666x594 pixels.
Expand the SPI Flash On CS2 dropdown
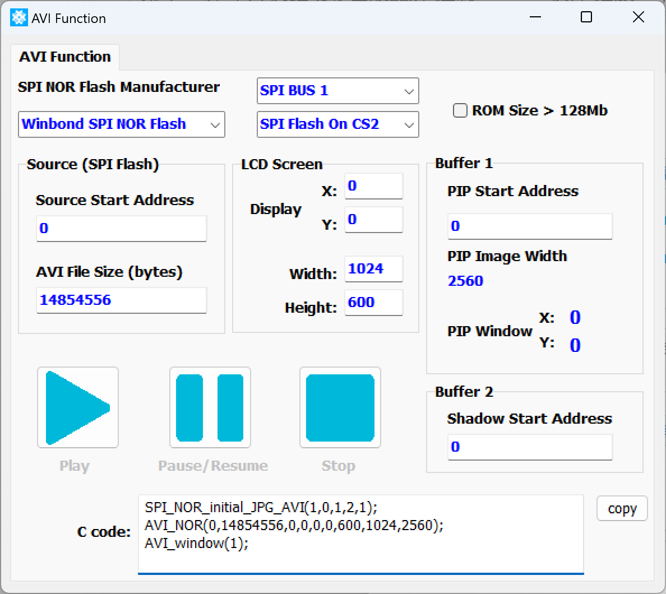click(337, 124)
